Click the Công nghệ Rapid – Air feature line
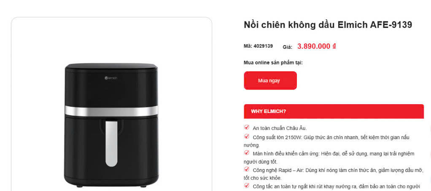Image resolution: width=431 pixels, height=191 pixels. pyautogui.click(x=333, y=174)
